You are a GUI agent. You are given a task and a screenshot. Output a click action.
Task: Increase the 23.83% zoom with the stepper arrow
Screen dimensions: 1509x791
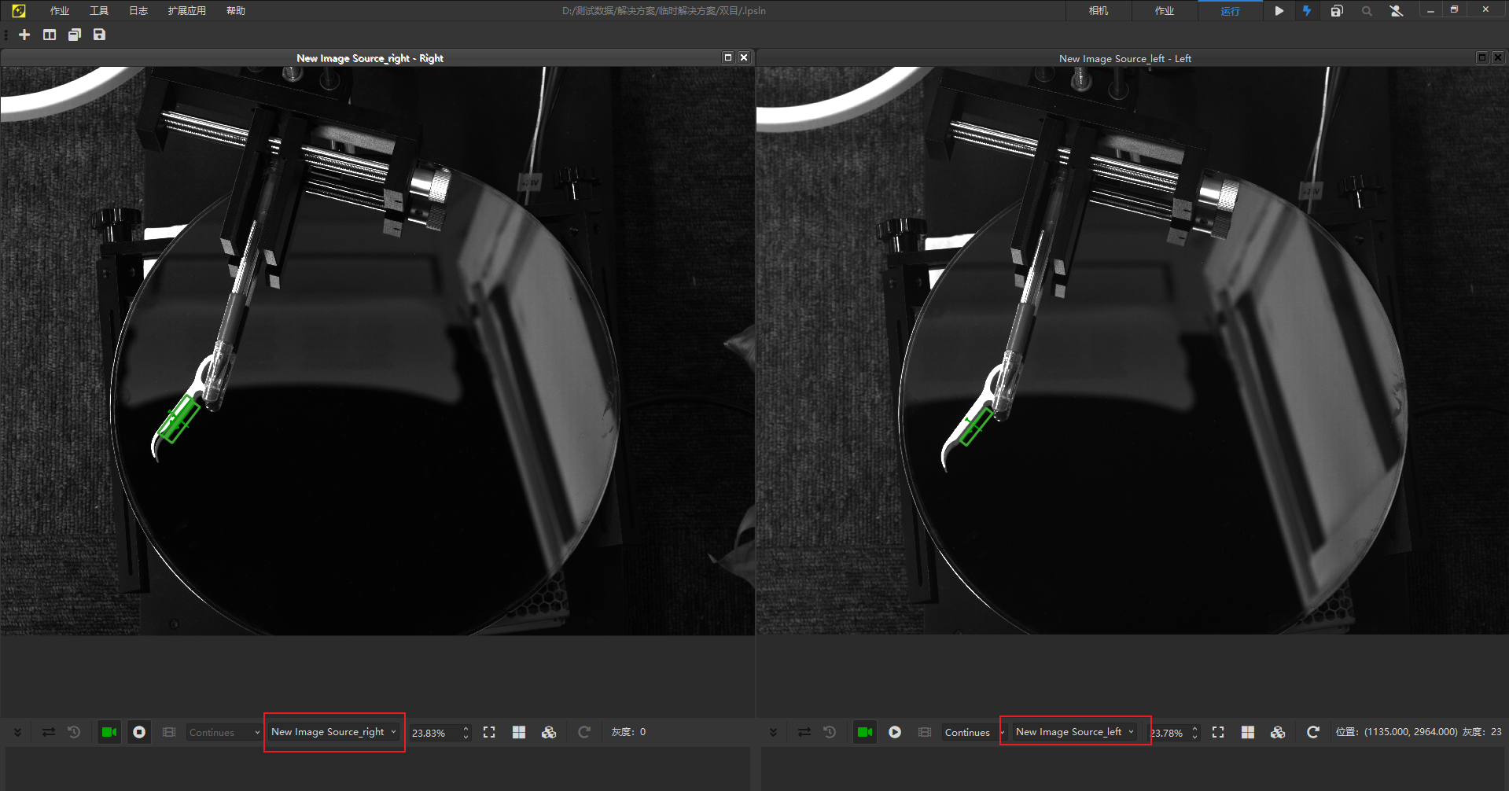(466, 728)
